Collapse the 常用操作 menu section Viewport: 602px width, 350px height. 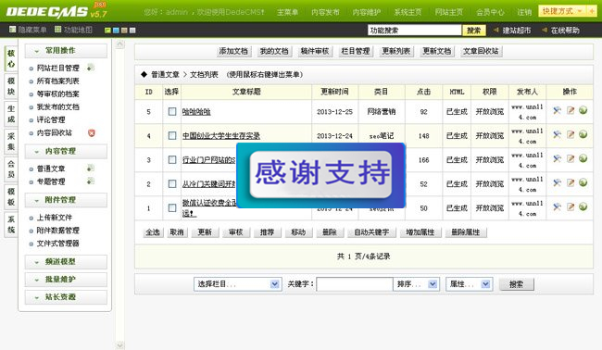[x=66, y=51]
